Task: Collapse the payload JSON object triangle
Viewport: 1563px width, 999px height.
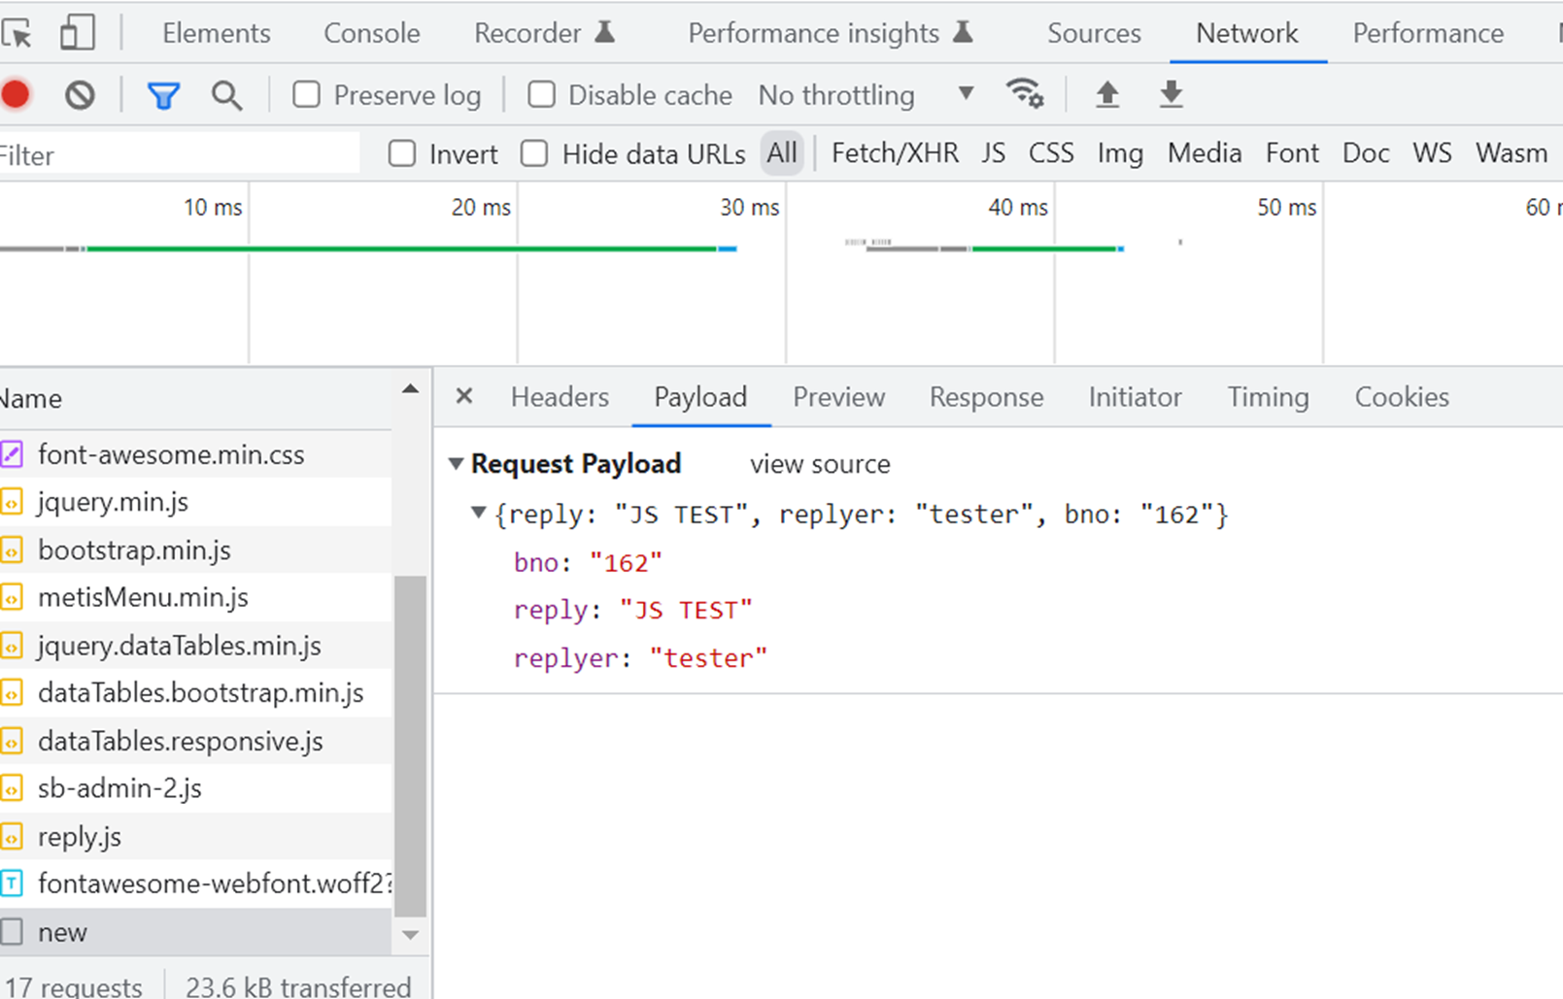Action: pyautogui.click(x=478, y=513)
